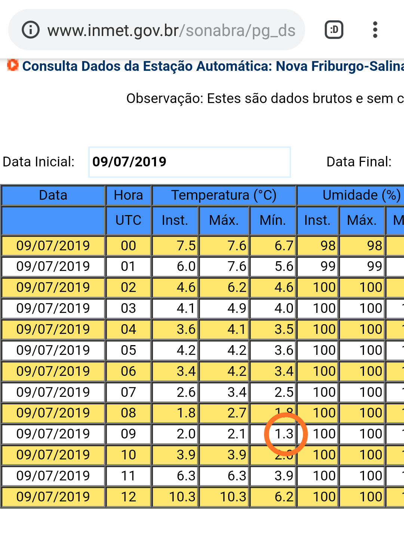404x537 pixels.
Task: Select the circled 1.3 minimum temperature cell
Action: 273,434
